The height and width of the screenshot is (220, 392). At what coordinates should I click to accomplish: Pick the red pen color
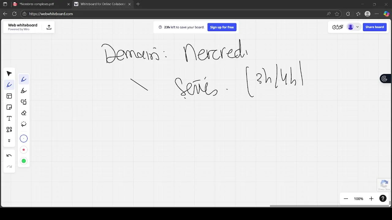pos(24,150)
